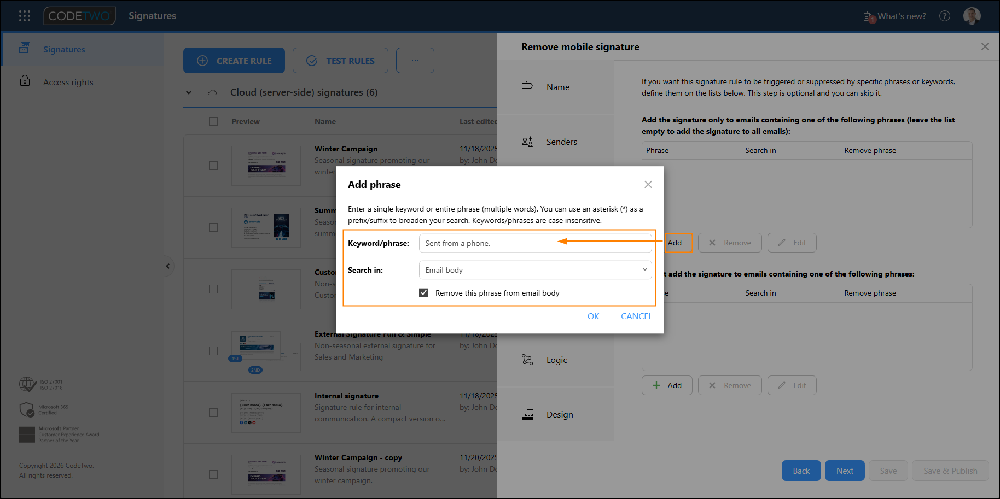1000x499 pixels.
Task: Click the Name column header in rules list
Action: pos(325,121)
